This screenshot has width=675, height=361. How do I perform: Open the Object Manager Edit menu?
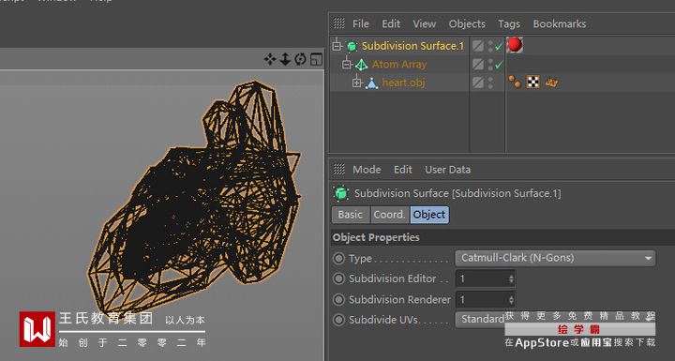point(391,23)
